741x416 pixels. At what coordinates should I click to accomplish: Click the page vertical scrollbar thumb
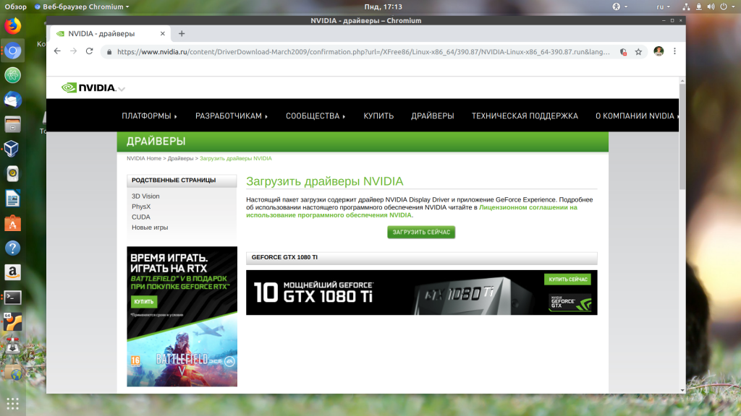point(682,136)
